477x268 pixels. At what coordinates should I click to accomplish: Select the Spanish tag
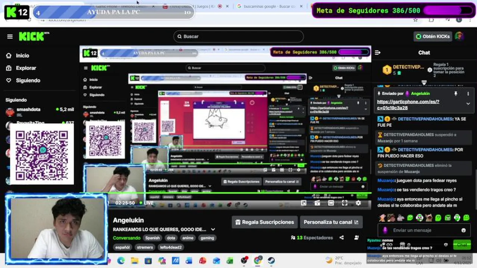[152, 238]
